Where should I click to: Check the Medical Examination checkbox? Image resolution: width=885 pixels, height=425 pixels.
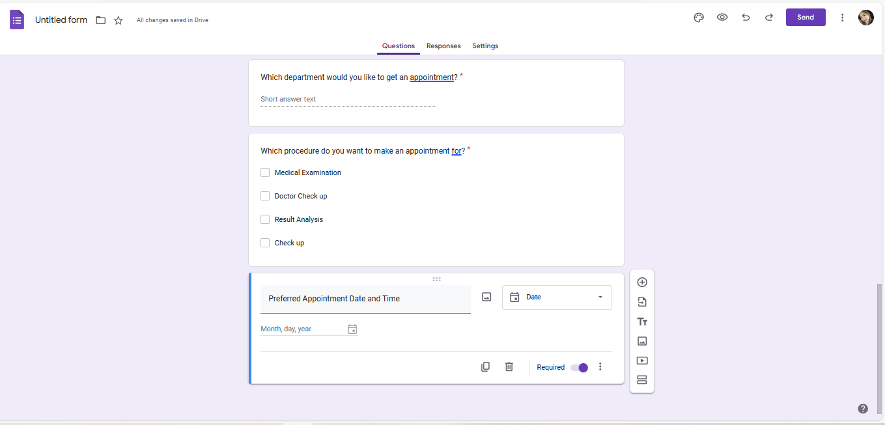[265, 172]
